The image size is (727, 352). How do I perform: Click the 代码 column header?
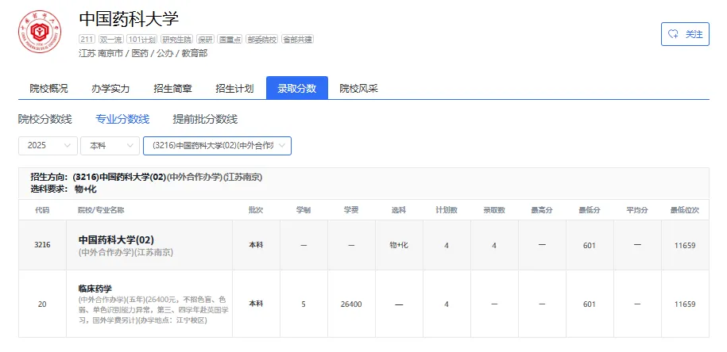pyautogui.click(x=42, y=210)
